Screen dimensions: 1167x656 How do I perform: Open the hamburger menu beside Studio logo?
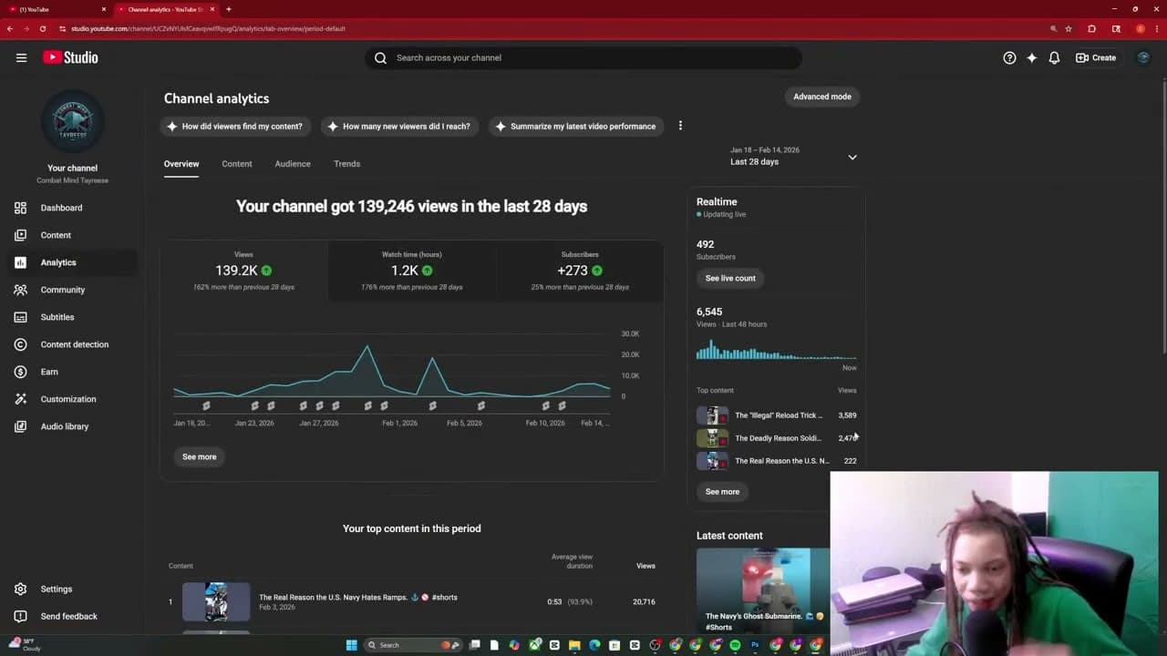click(21, 57)
